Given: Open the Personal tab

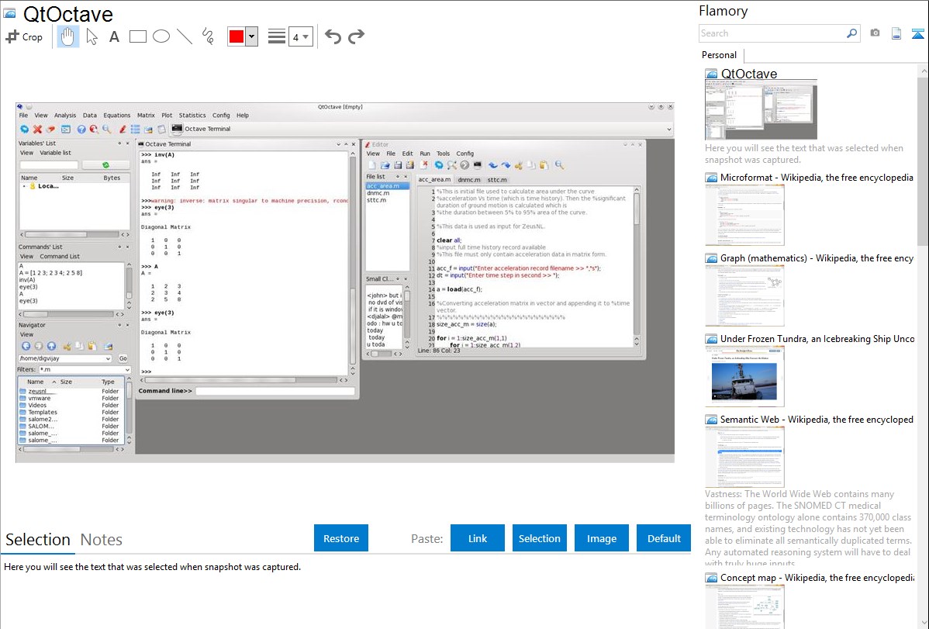Looking at the screenshot, I should 719,55.
